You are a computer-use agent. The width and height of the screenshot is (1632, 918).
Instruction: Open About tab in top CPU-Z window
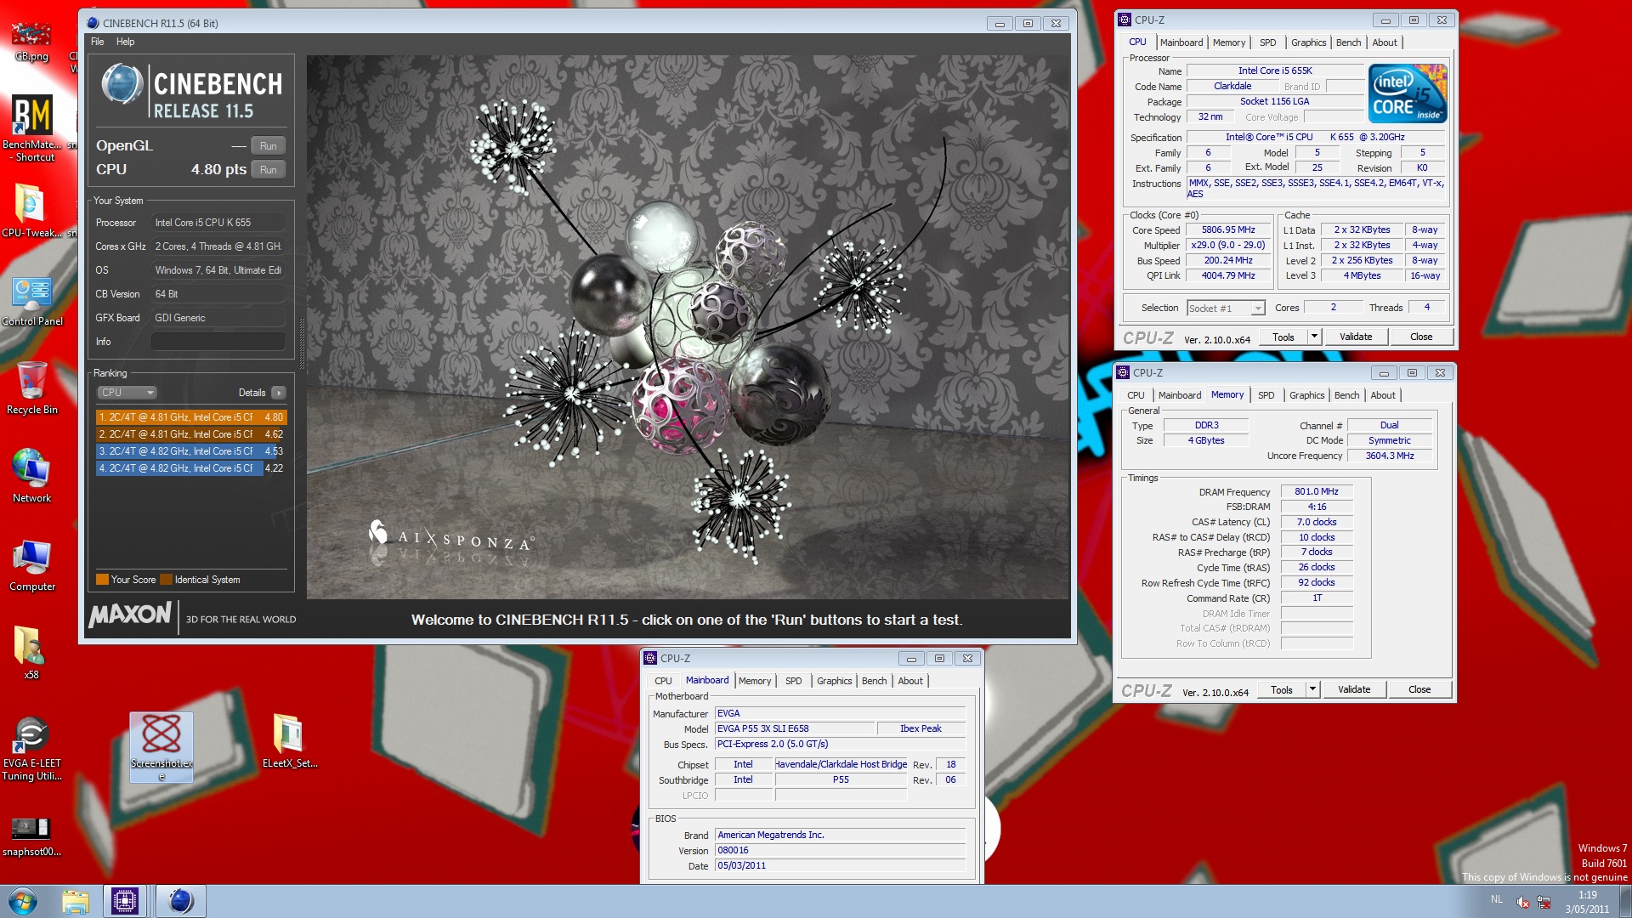(x=1385, y=42)
